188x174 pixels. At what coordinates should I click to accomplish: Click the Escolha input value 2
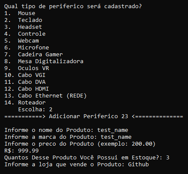[x=51, y=110]
